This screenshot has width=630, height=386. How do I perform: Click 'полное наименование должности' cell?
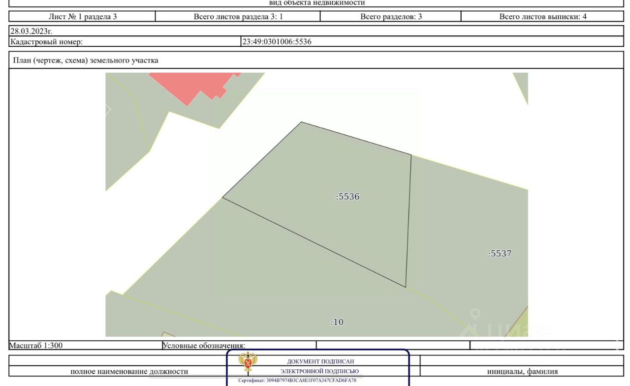click(129, 371)
